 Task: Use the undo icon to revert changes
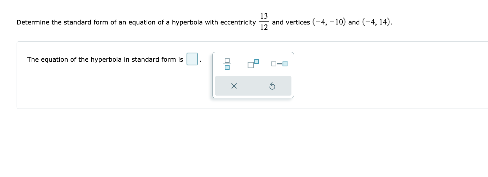(x=273, y=86)
